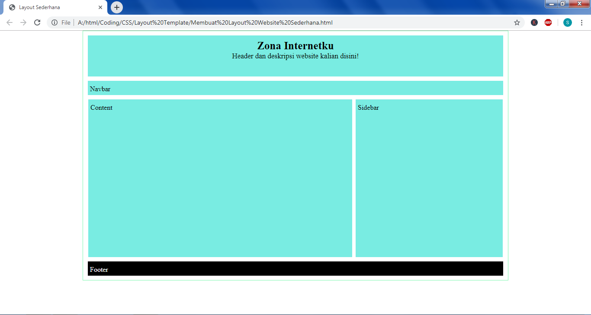
Task: Click the header description text
Action: tap(295, 56)
